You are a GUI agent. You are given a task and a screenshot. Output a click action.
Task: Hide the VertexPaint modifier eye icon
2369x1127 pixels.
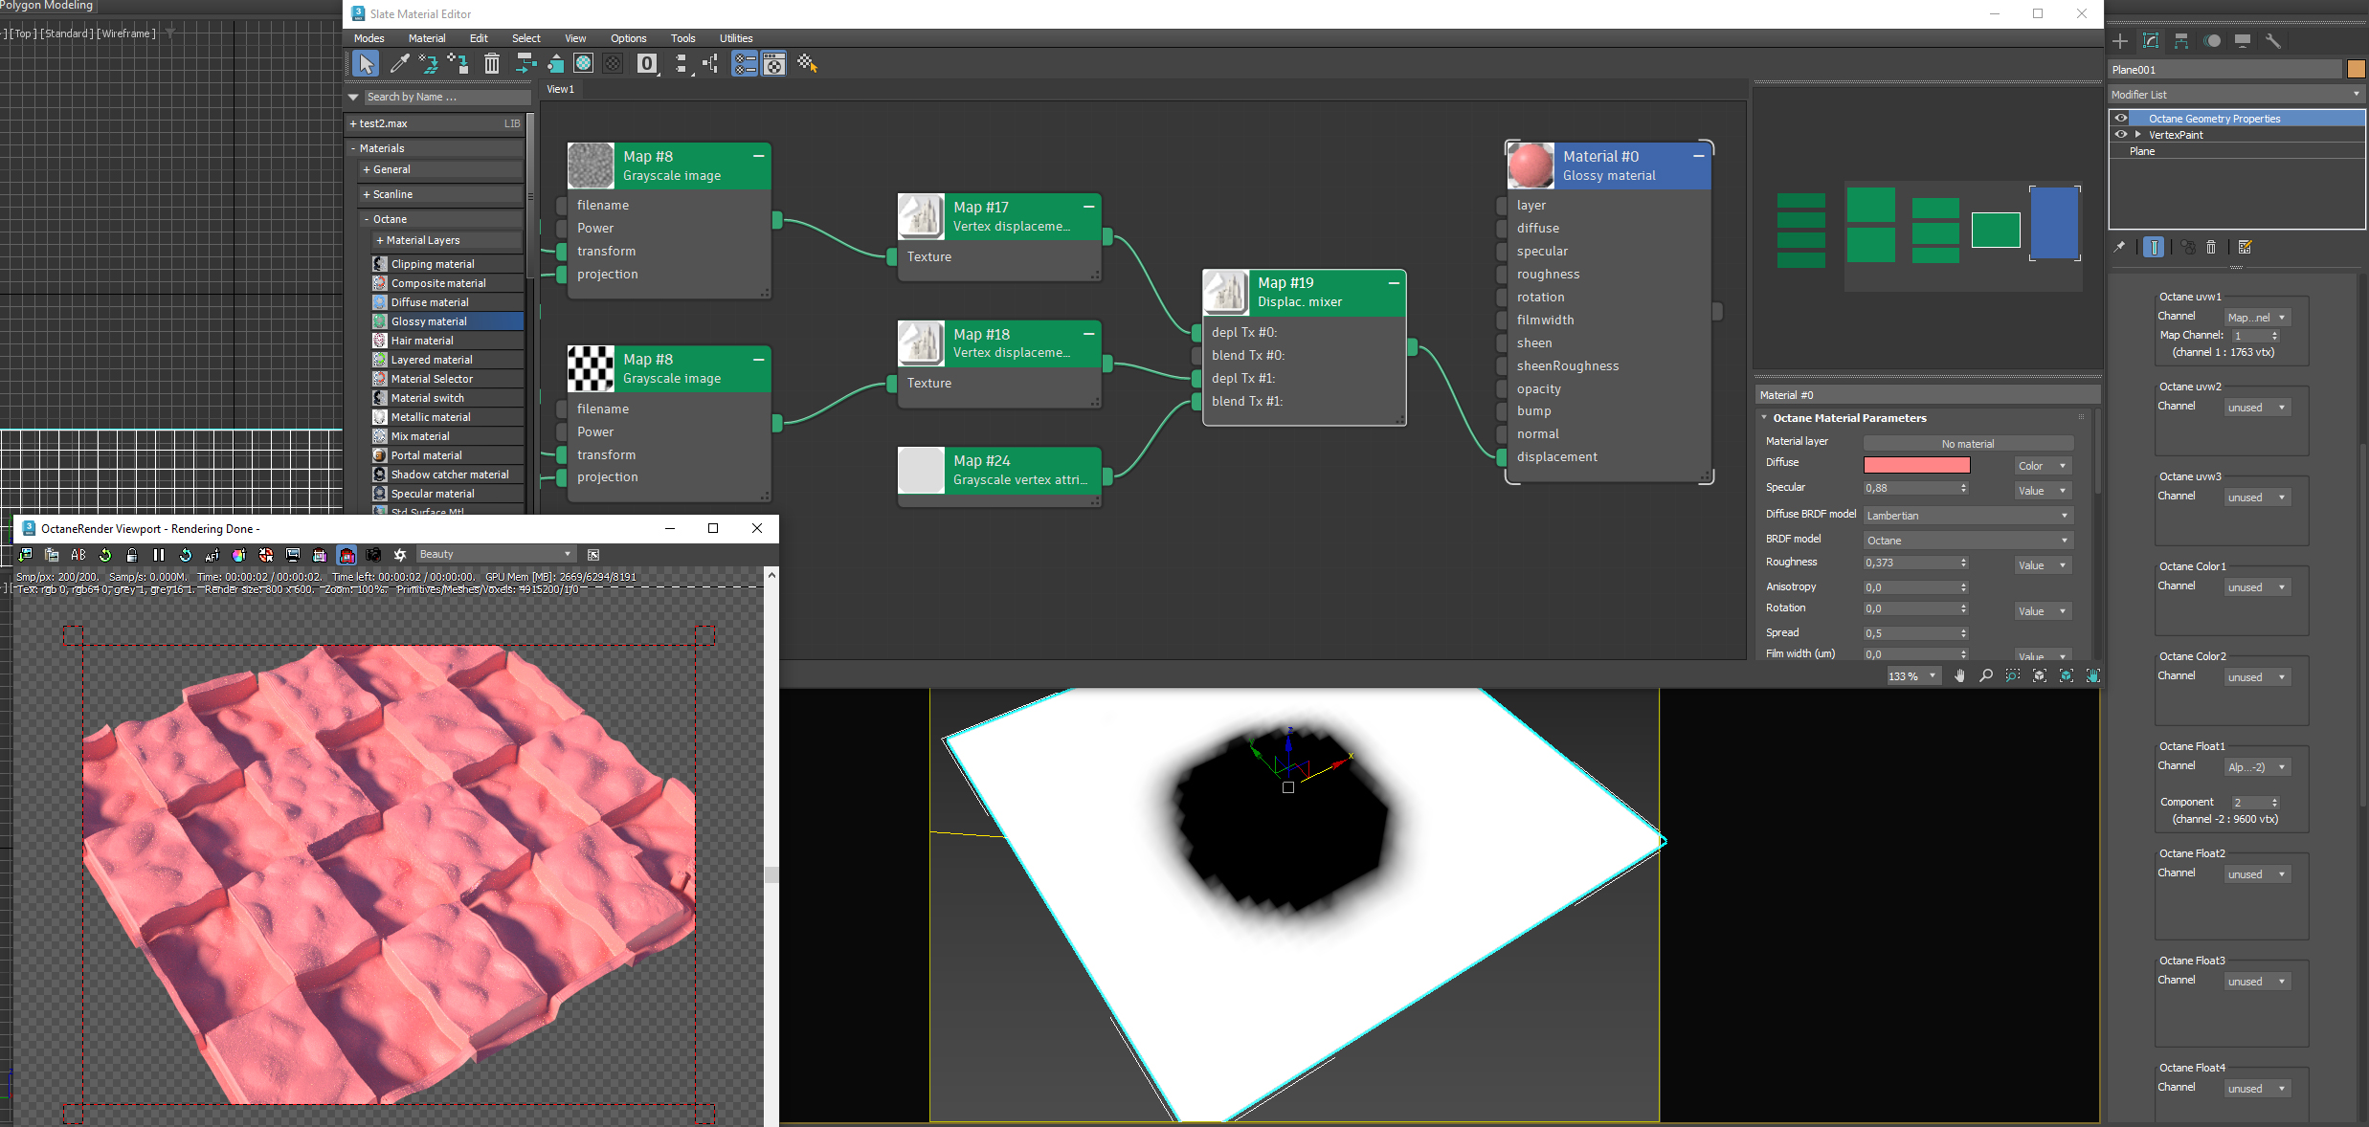pos(2121,135)
